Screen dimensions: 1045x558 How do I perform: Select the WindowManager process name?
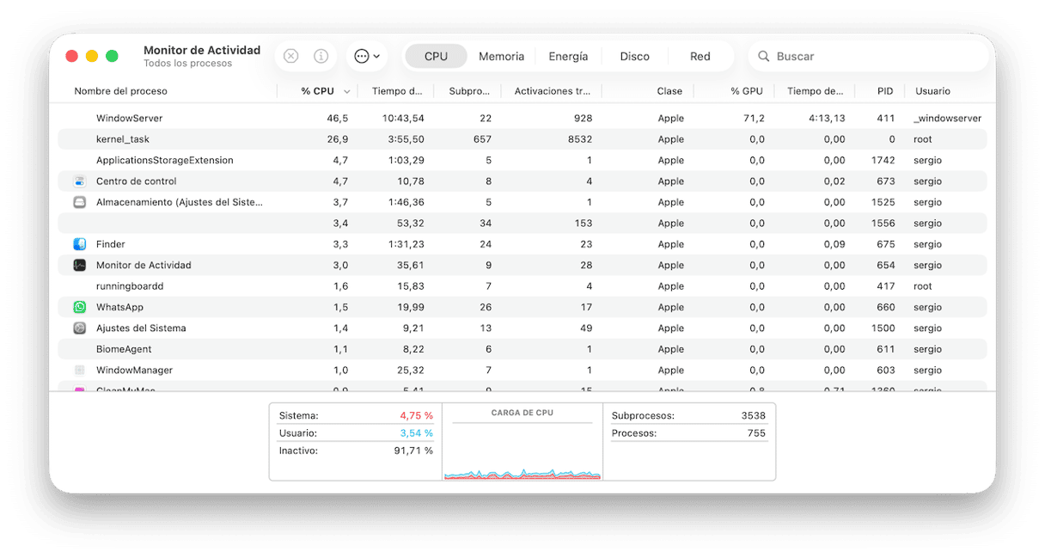[x=134, y=370]
